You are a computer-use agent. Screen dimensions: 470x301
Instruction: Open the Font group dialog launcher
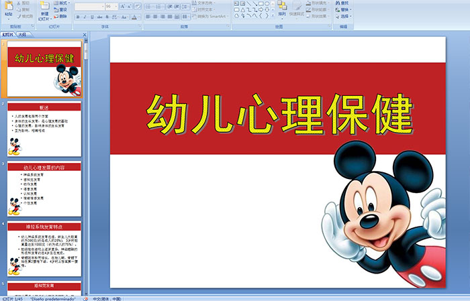tap(140, 26)
